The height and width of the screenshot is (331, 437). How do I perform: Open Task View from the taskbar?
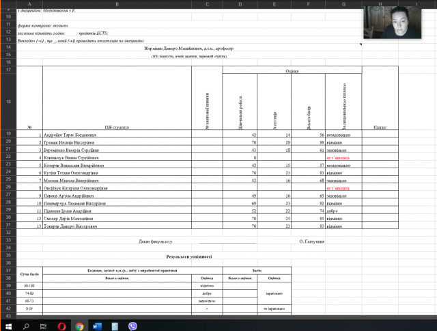coord(44,326)
